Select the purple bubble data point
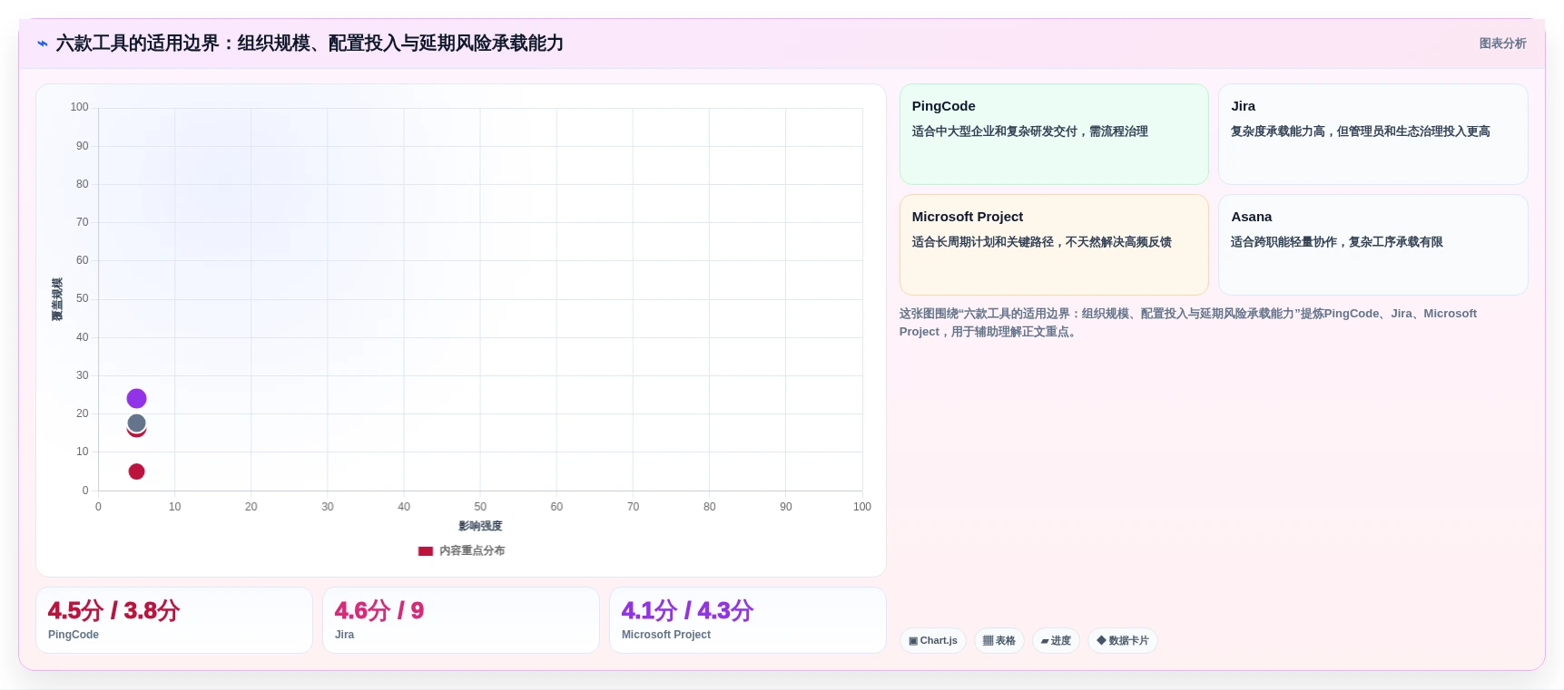 (136, 398)
